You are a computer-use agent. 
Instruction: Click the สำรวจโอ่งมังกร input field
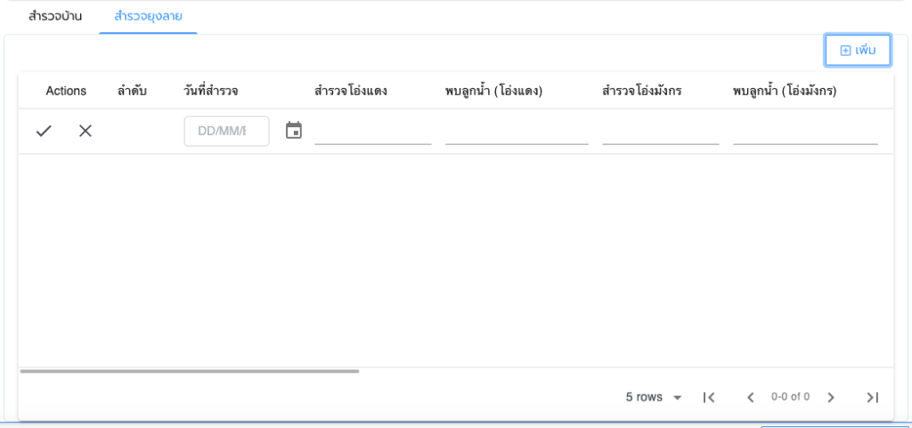pyautogui.click(x=660, y=132)
